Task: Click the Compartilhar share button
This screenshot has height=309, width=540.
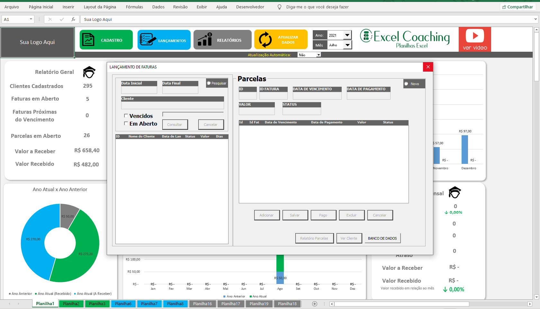Action: pos(517,7)
